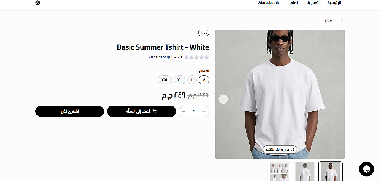Screen dimensions: 380x181
Task: Click the اشتري الآن buy now button
Action: 70,111
